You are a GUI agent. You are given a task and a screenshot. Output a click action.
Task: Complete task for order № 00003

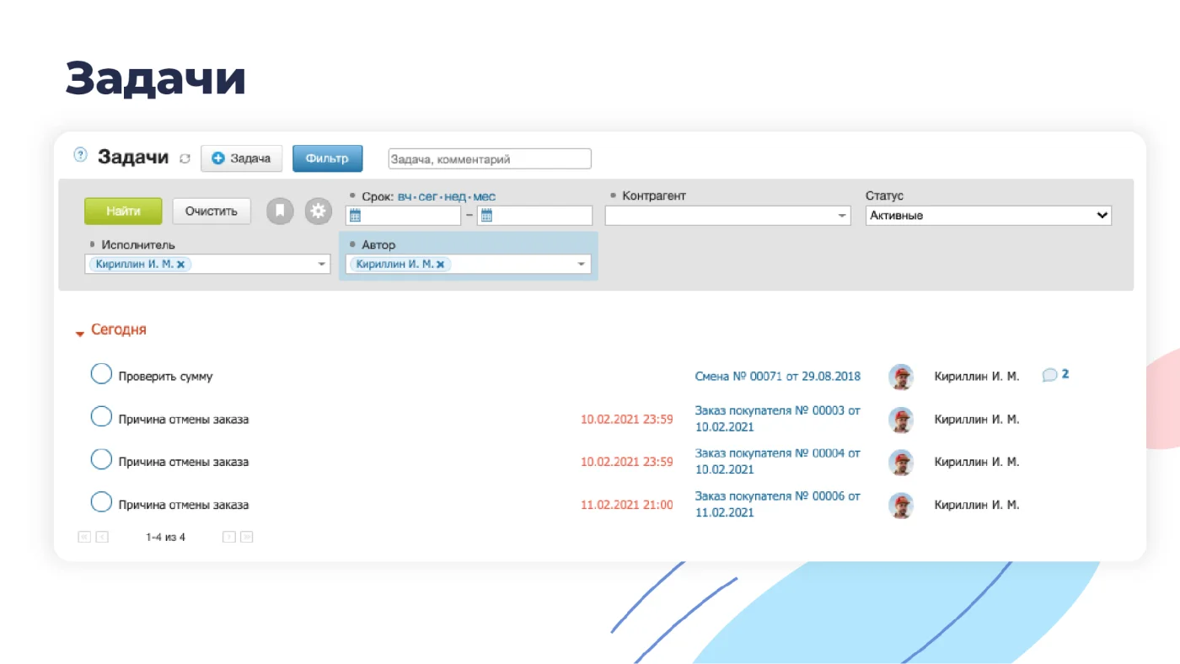click(101, 417)
